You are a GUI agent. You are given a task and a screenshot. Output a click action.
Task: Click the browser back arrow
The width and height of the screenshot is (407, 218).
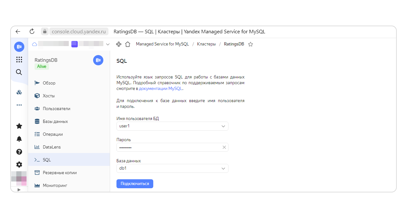tap(18, 32)
